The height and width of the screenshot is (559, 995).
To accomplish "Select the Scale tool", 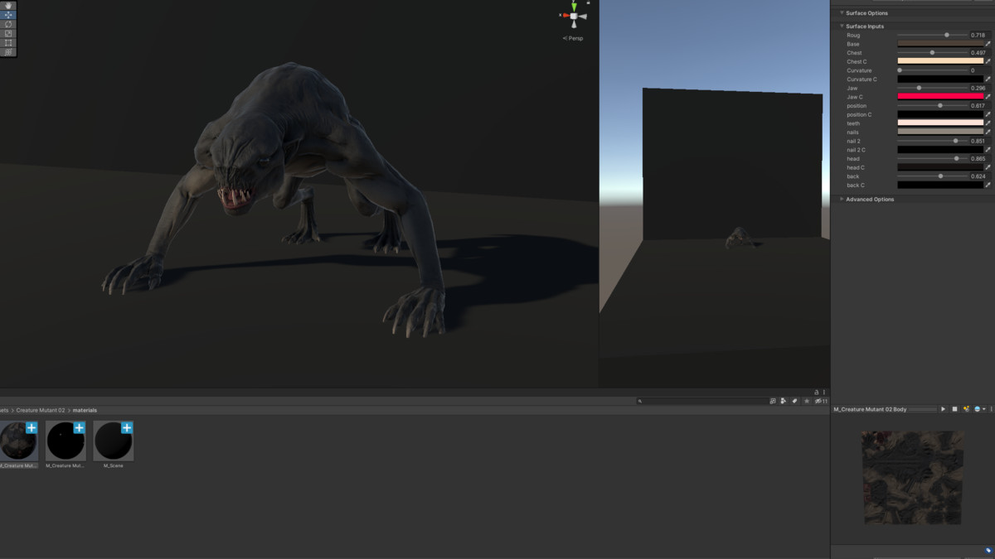I will (8, 33).
